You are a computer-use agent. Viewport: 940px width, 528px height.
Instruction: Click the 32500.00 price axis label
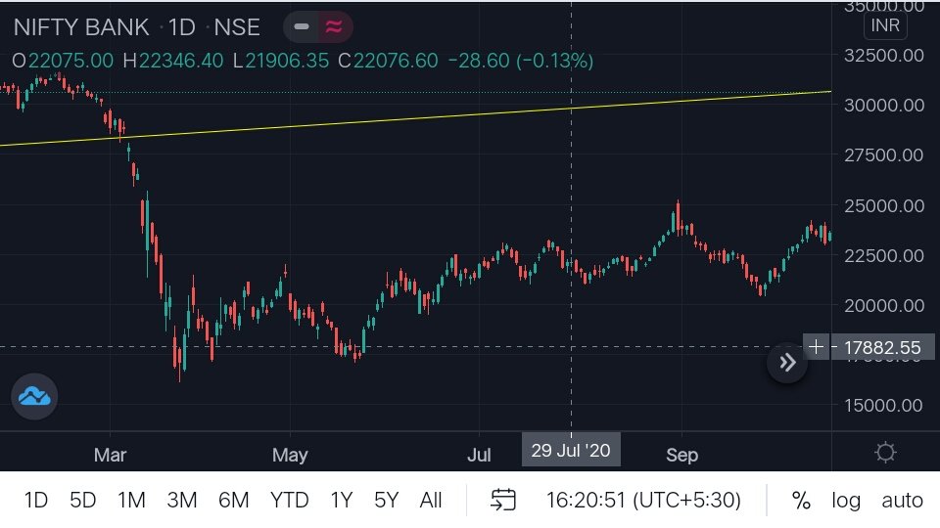tap(883, 56)
